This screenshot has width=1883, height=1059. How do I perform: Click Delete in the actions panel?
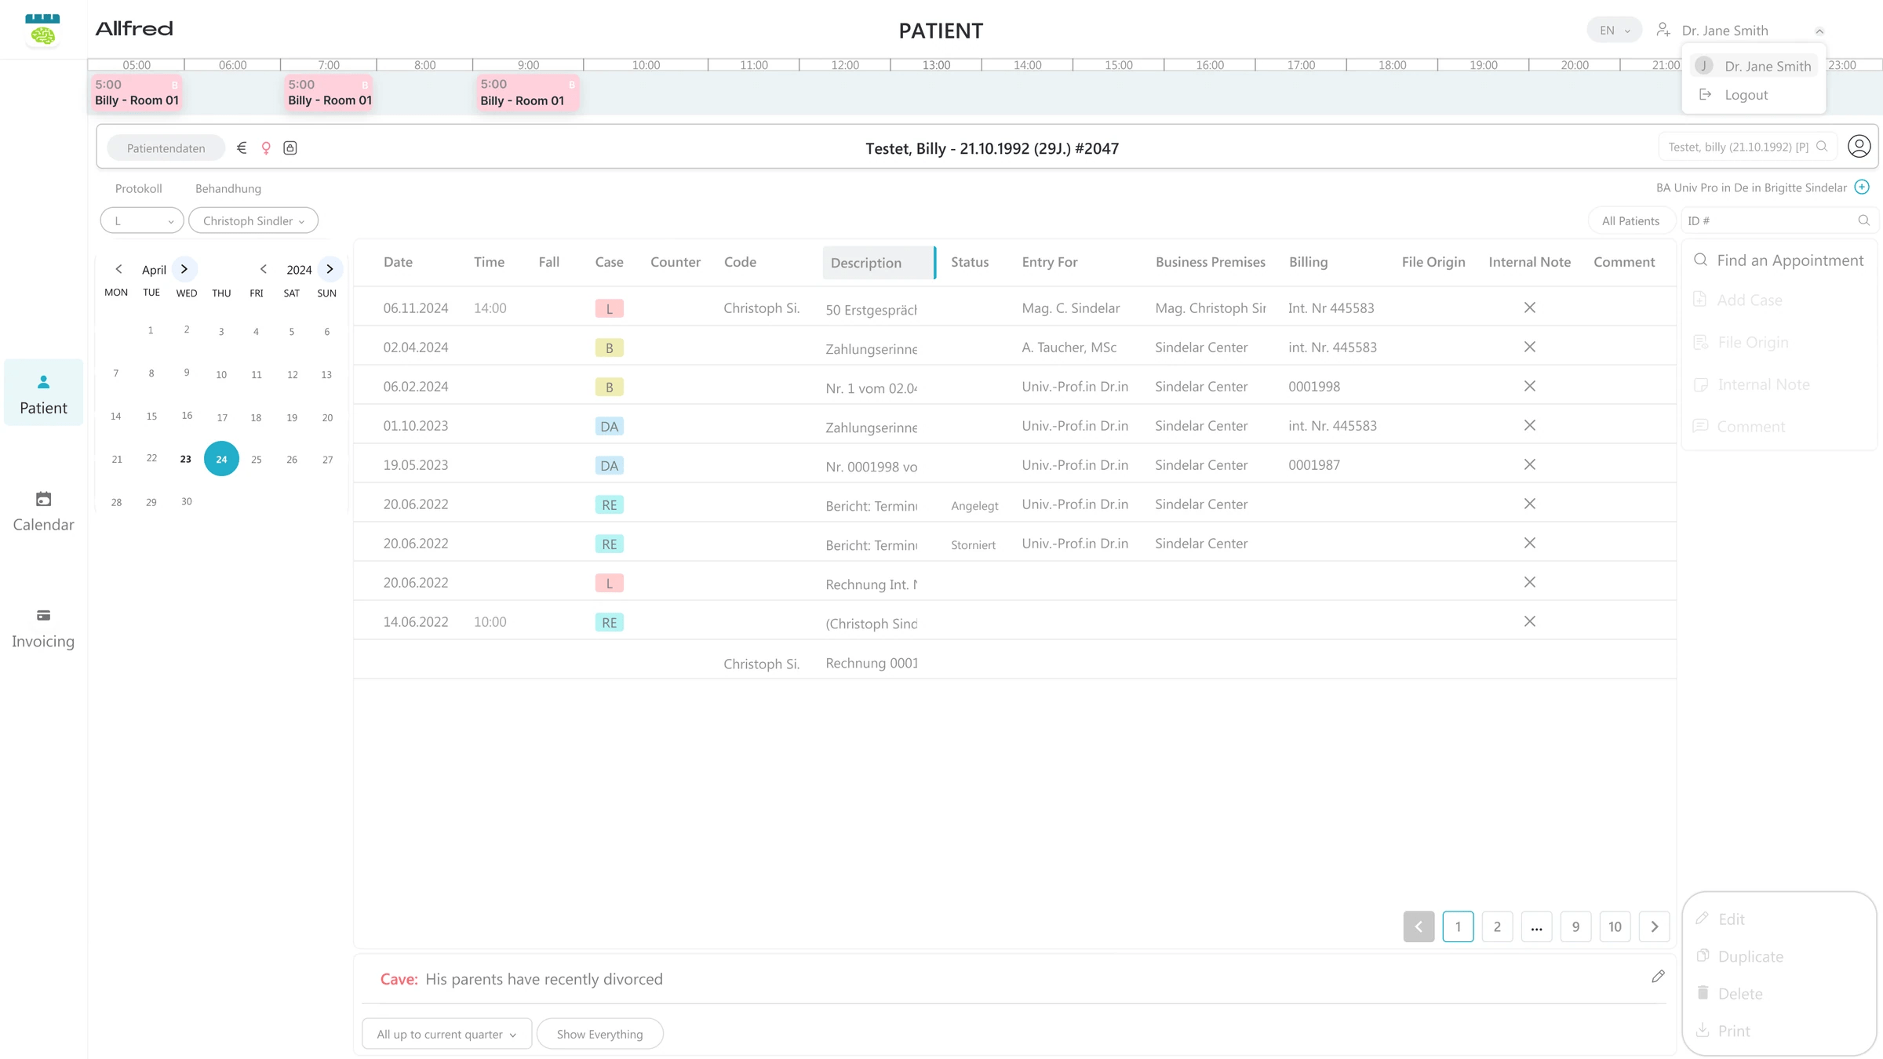pos(1730,993)
